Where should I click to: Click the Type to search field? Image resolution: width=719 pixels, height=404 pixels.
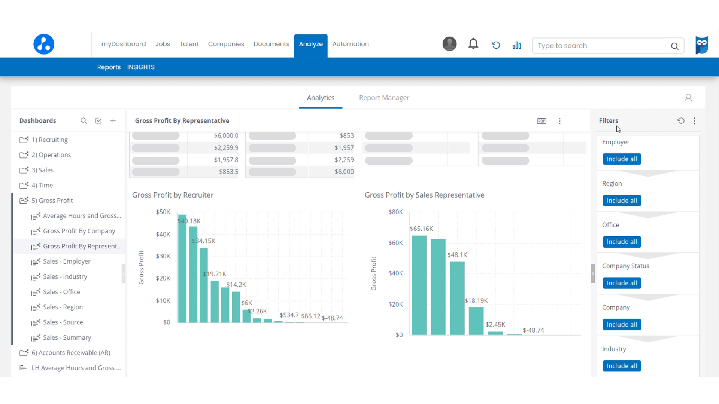click(601, 46)
